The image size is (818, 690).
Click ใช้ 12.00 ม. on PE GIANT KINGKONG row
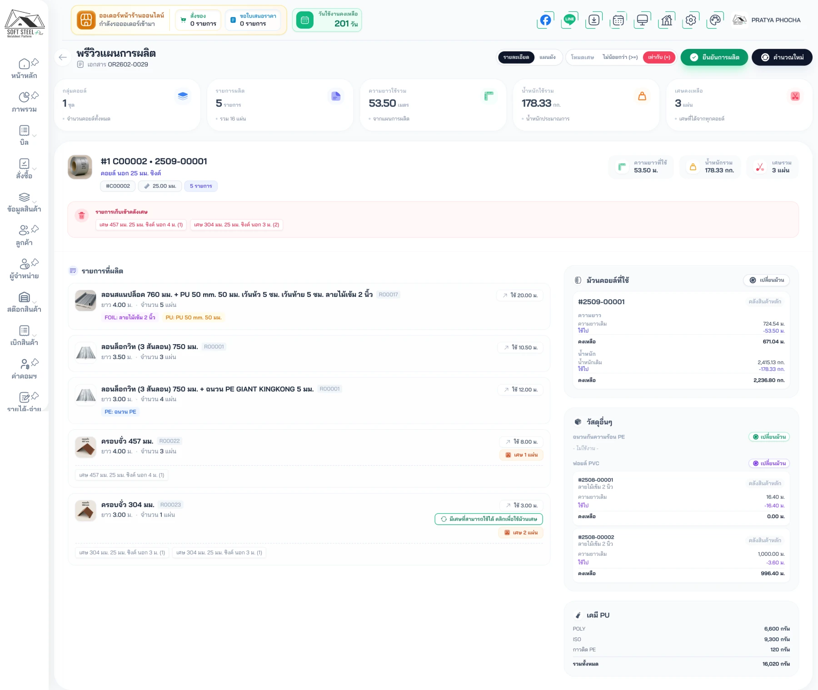[x=520, y=389]
